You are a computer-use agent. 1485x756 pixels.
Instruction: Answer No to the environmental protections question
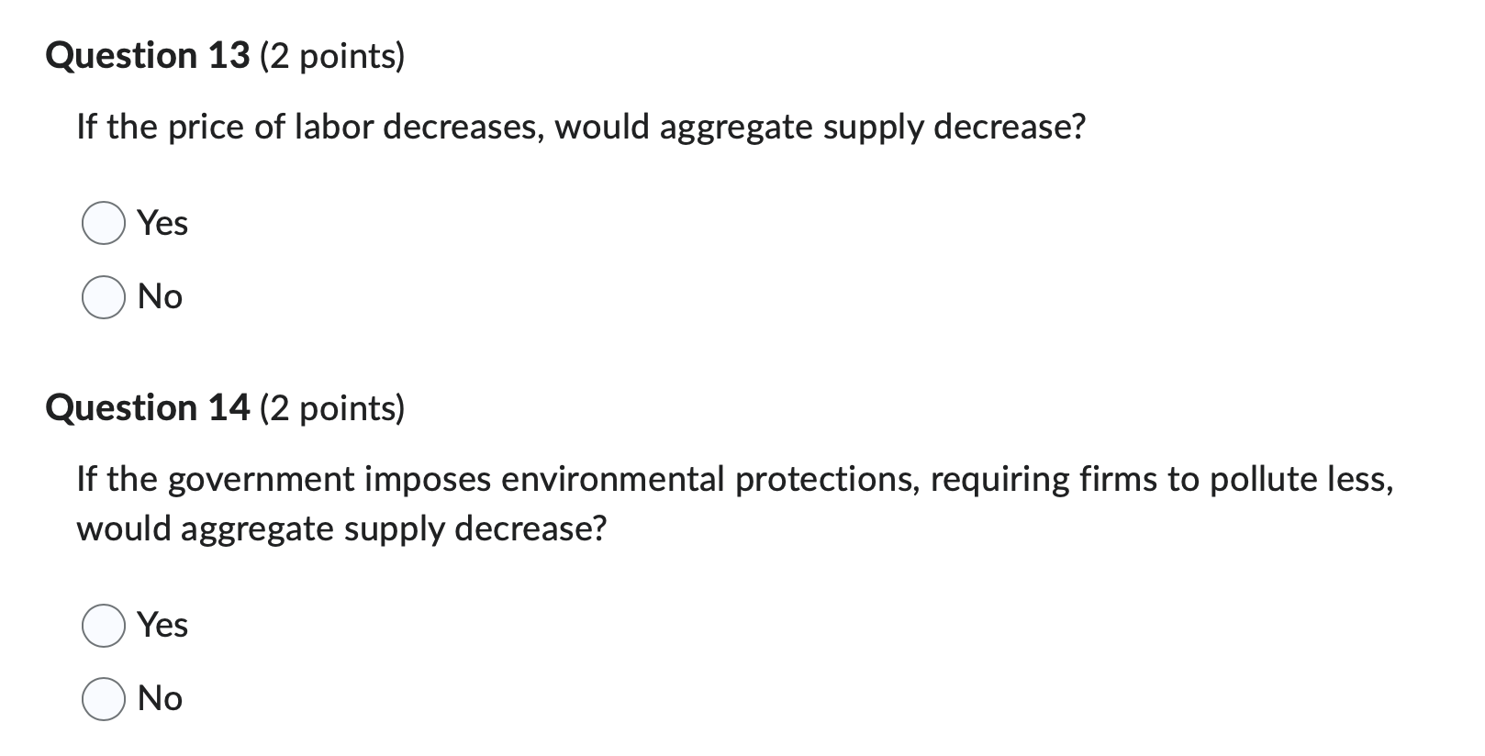[x=104, y=698]
